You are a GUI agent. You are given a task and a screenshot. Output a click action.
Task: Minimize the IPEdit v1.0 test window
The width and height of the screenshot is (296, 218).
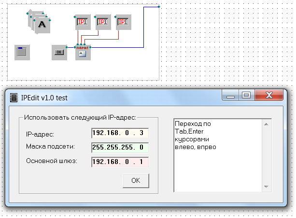pyautogui.click(x=231, y=96)
